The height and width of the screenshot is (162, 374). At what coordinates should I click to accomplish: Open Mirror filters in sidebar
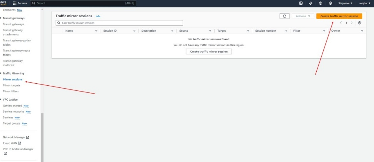[11, 91]
